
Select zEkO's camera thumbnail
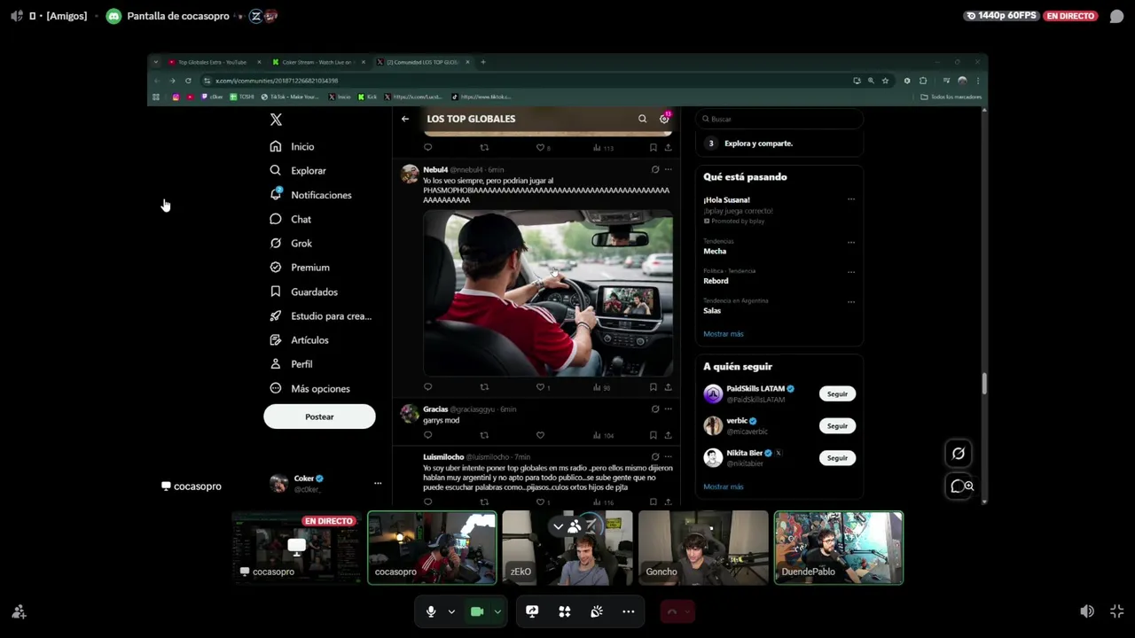pos(567,548)
